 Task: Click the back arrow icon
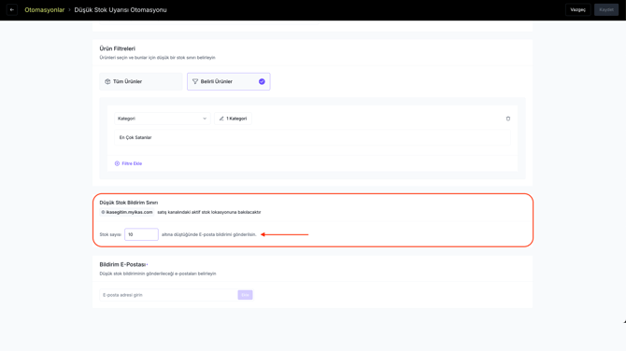[x=12, y=9]
